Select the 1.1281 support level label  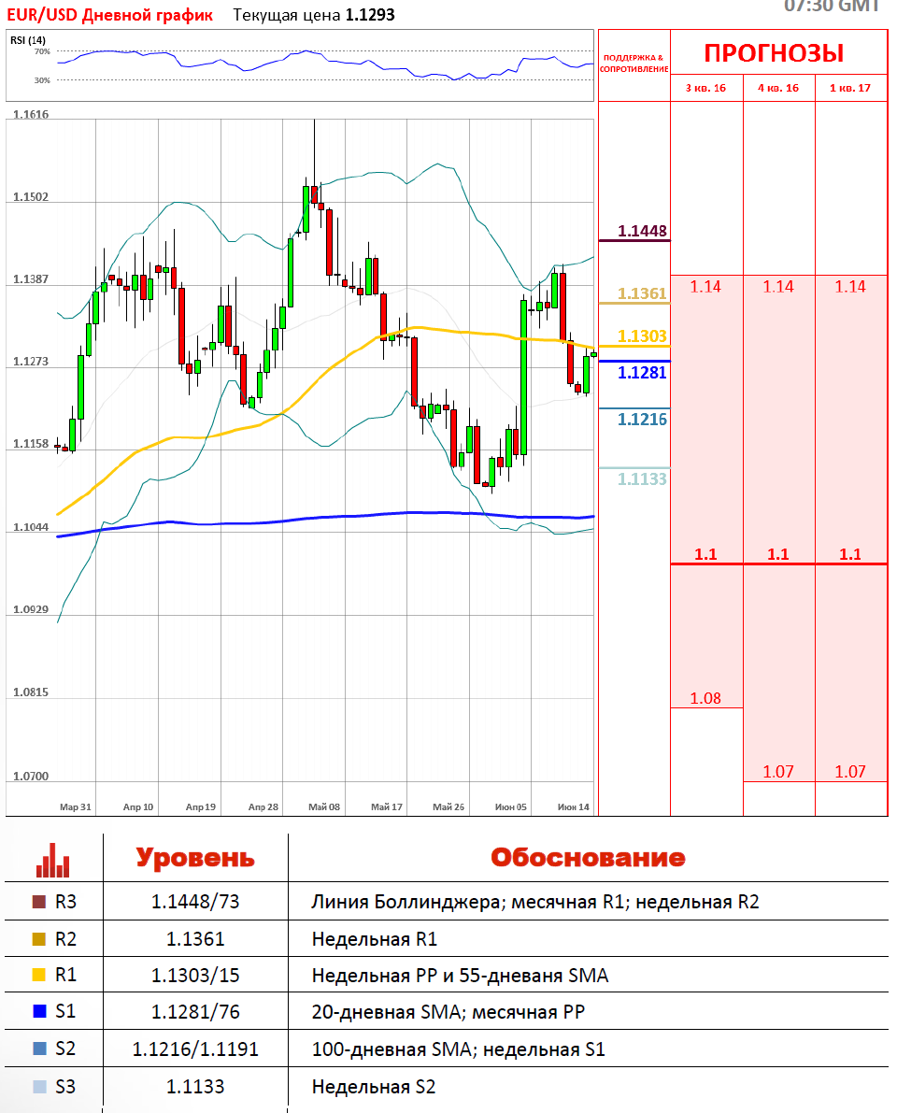(642, 373)
